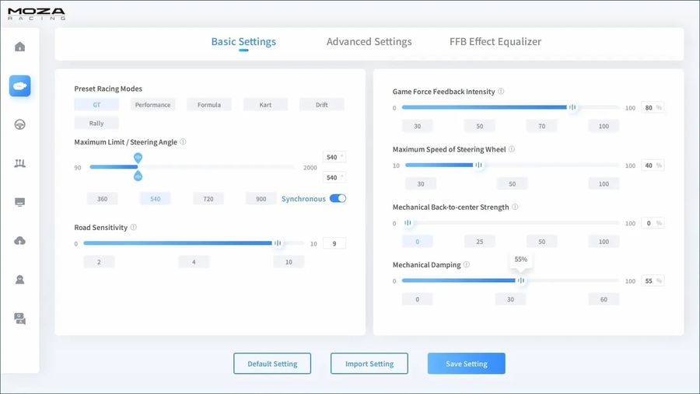Select the GT preset racing mode
Viewport: 700px width, 394px height.
[x=96, y=105]
